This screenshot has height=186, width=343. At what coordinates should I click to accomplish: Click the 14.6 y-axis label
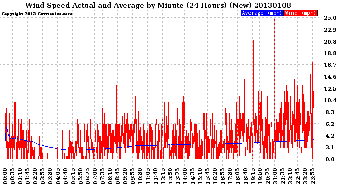pyautogui.click(x=330, y=77)
